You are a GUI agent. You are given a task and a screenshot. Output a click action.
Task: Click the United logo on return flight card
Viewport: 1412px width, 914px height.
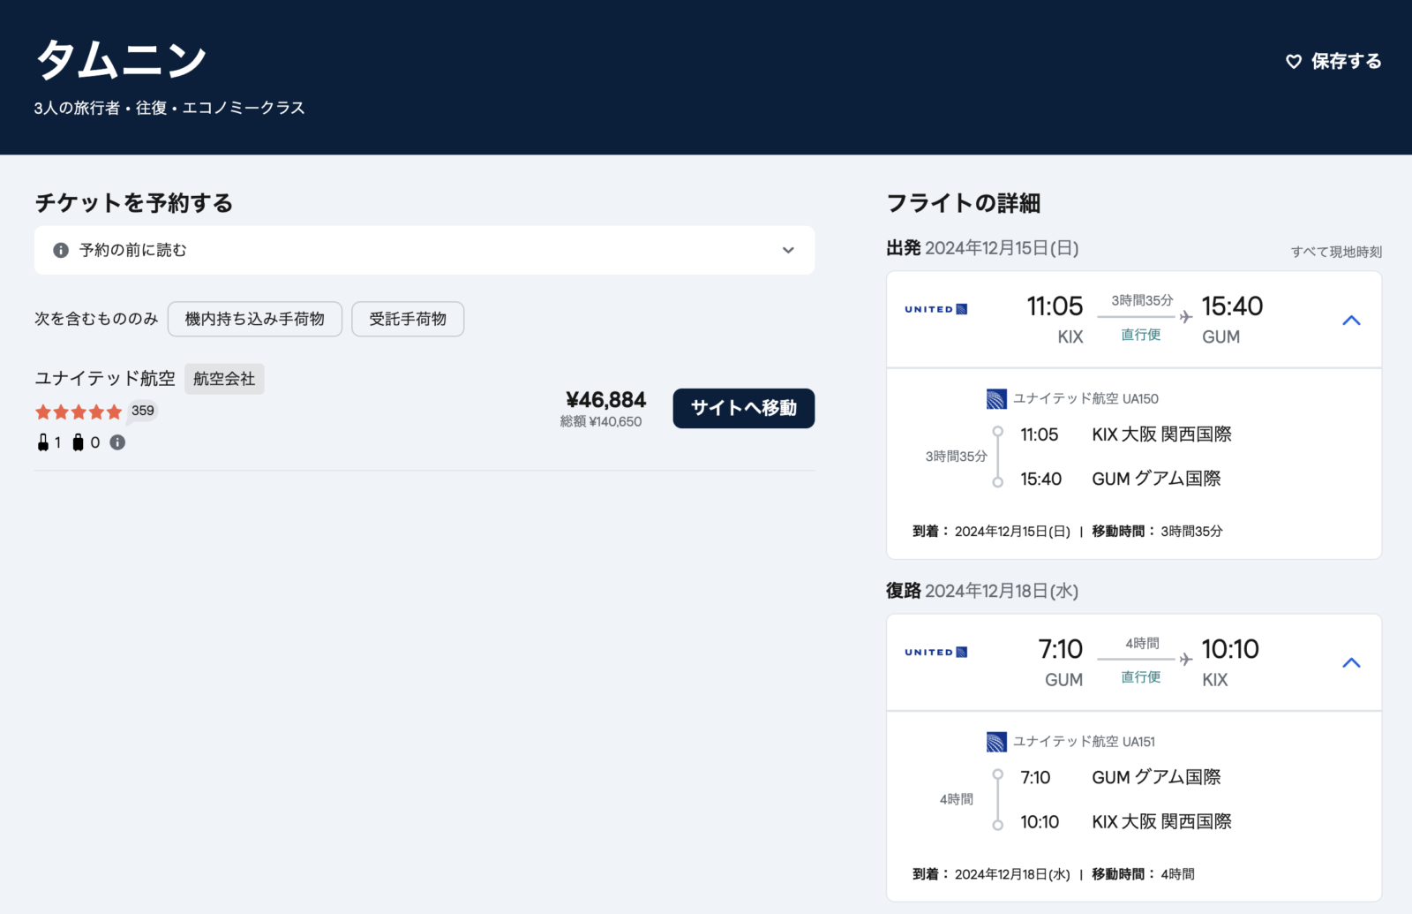coord(936,652)
